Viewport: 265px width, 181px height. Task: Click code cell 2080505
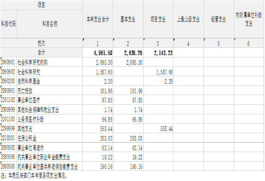click(x=8, y=166)
